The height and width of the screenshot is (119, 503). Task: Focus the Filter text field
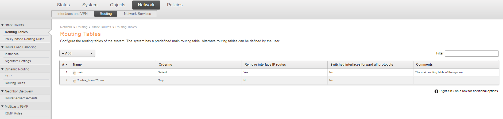pos(472,53)
